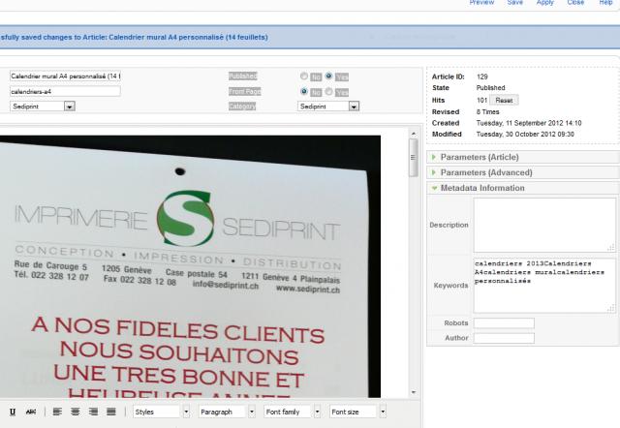Click the editor vertical scrollbar thumb
Viewport: 620px width, 428px height.
click(x=414, y=157)
